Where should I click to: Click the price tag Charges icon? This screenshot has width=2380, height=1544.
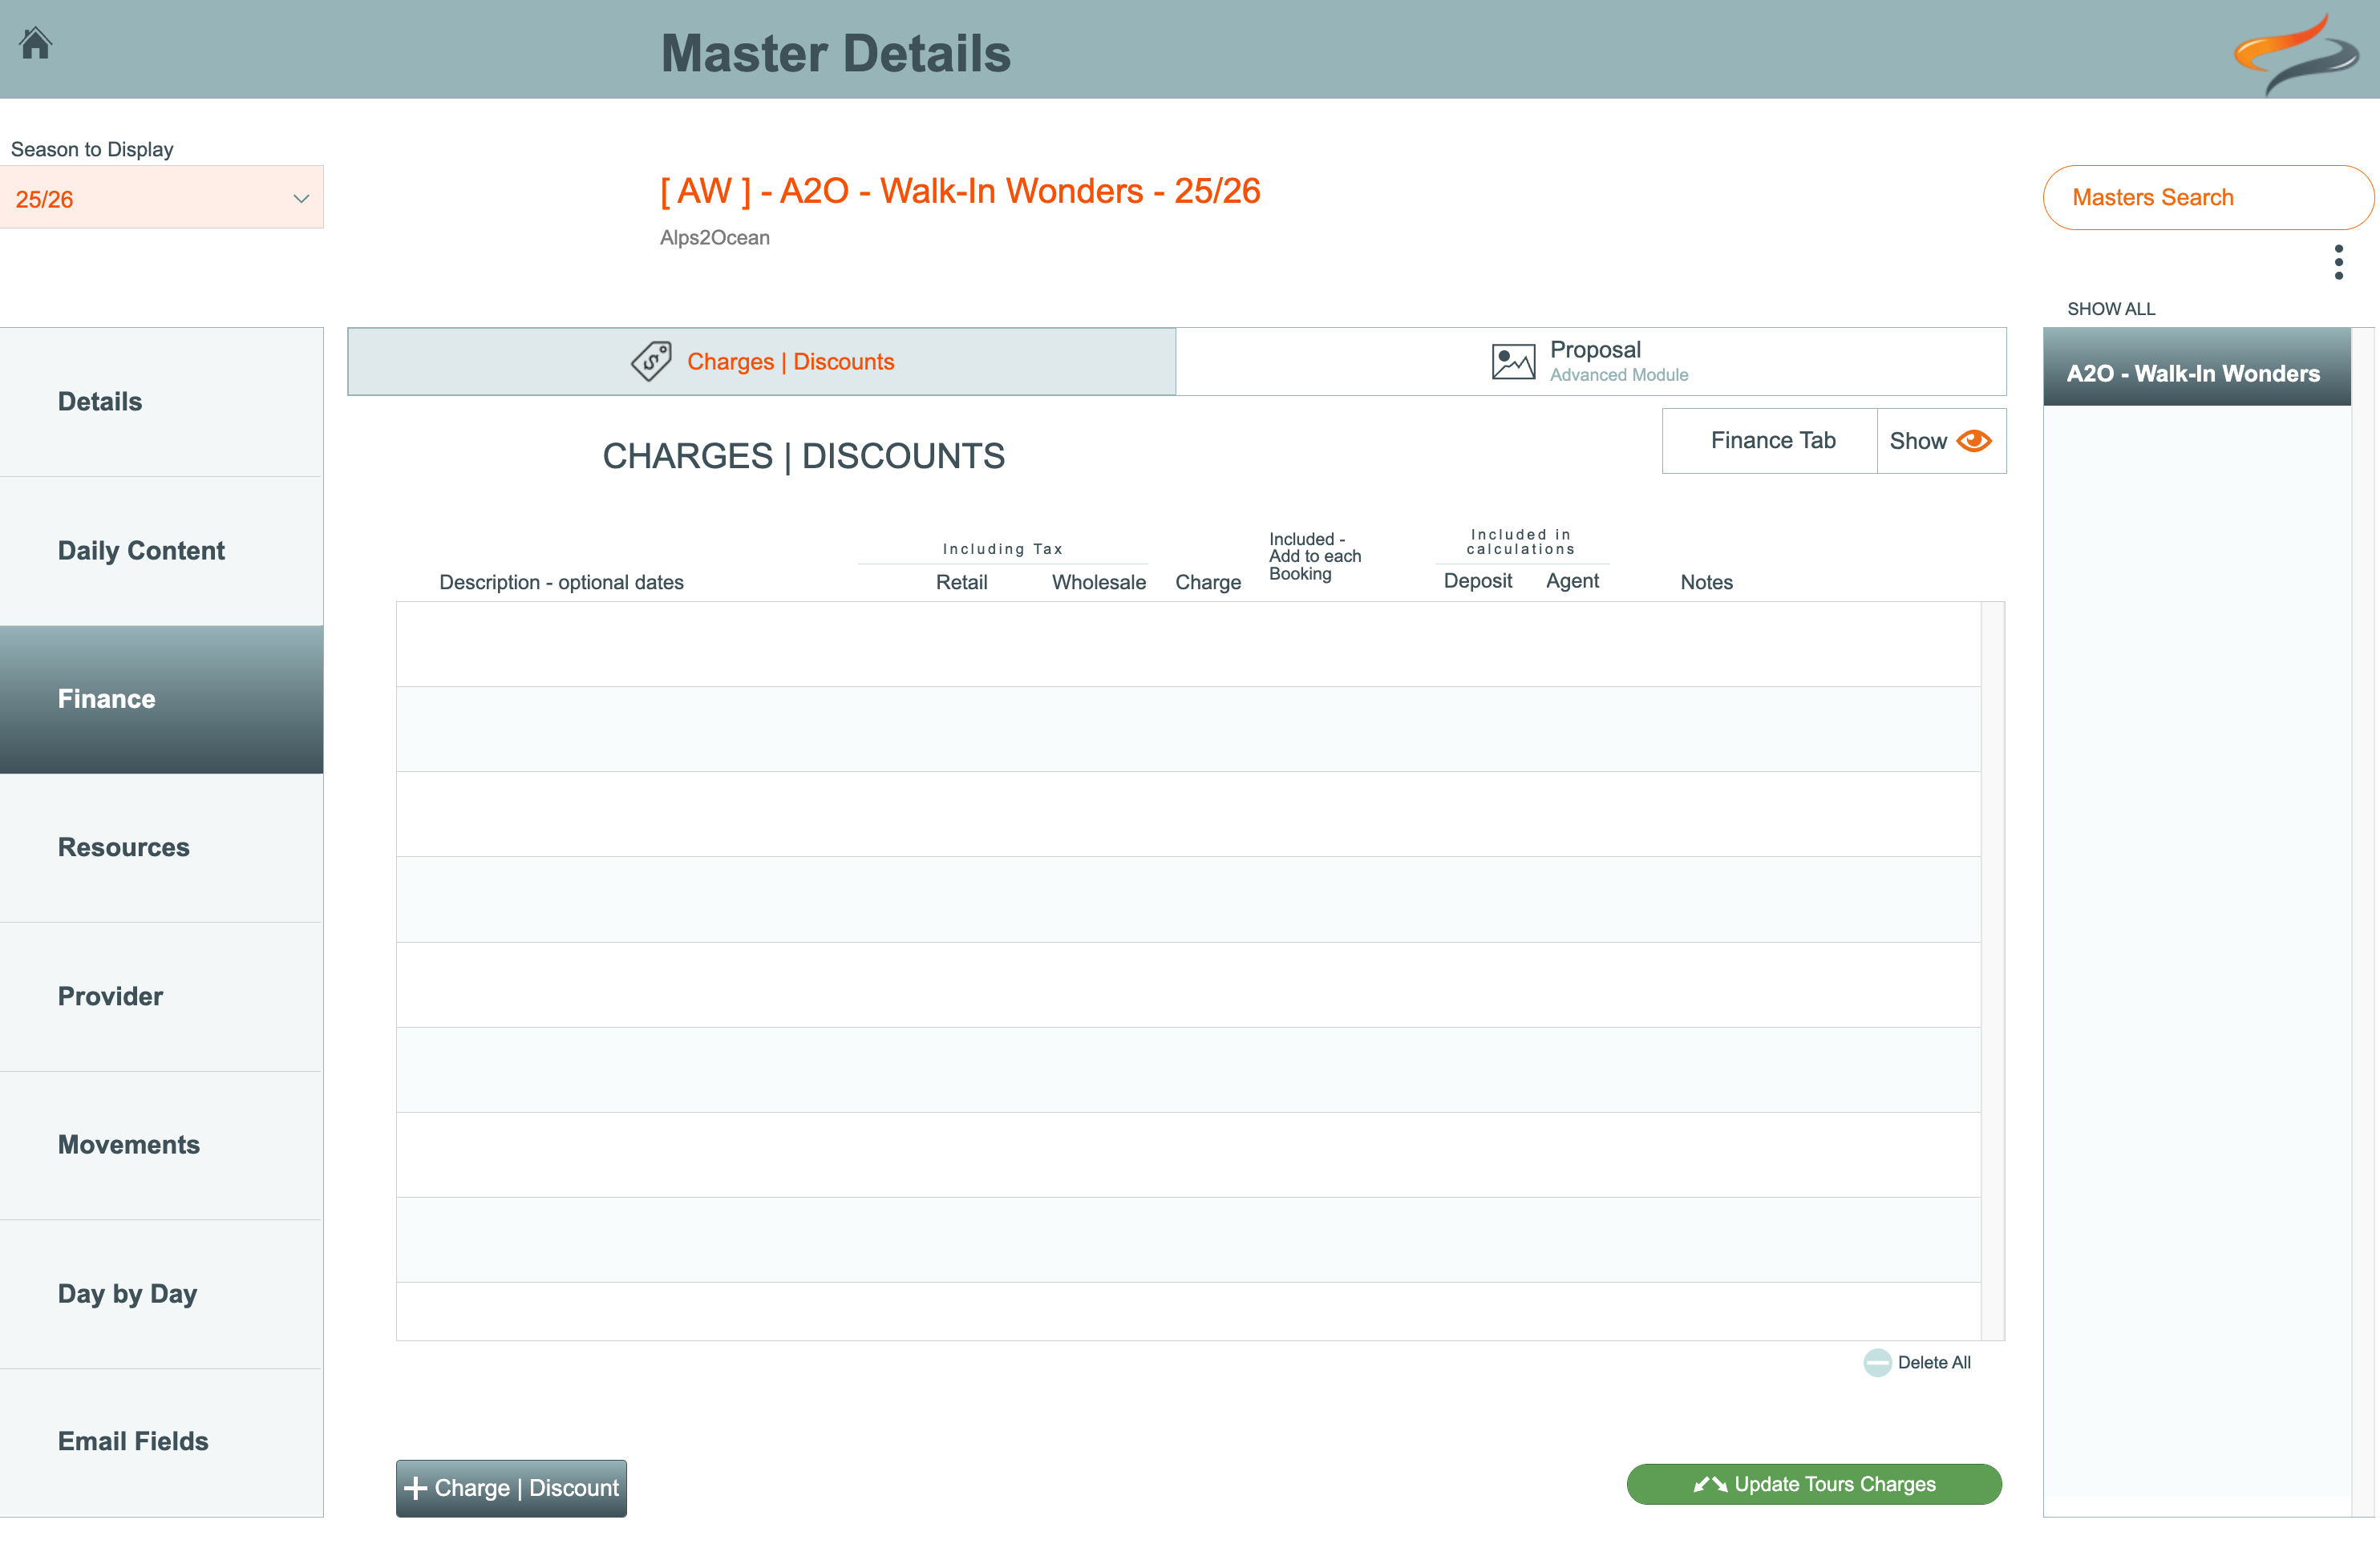[651, 361]
